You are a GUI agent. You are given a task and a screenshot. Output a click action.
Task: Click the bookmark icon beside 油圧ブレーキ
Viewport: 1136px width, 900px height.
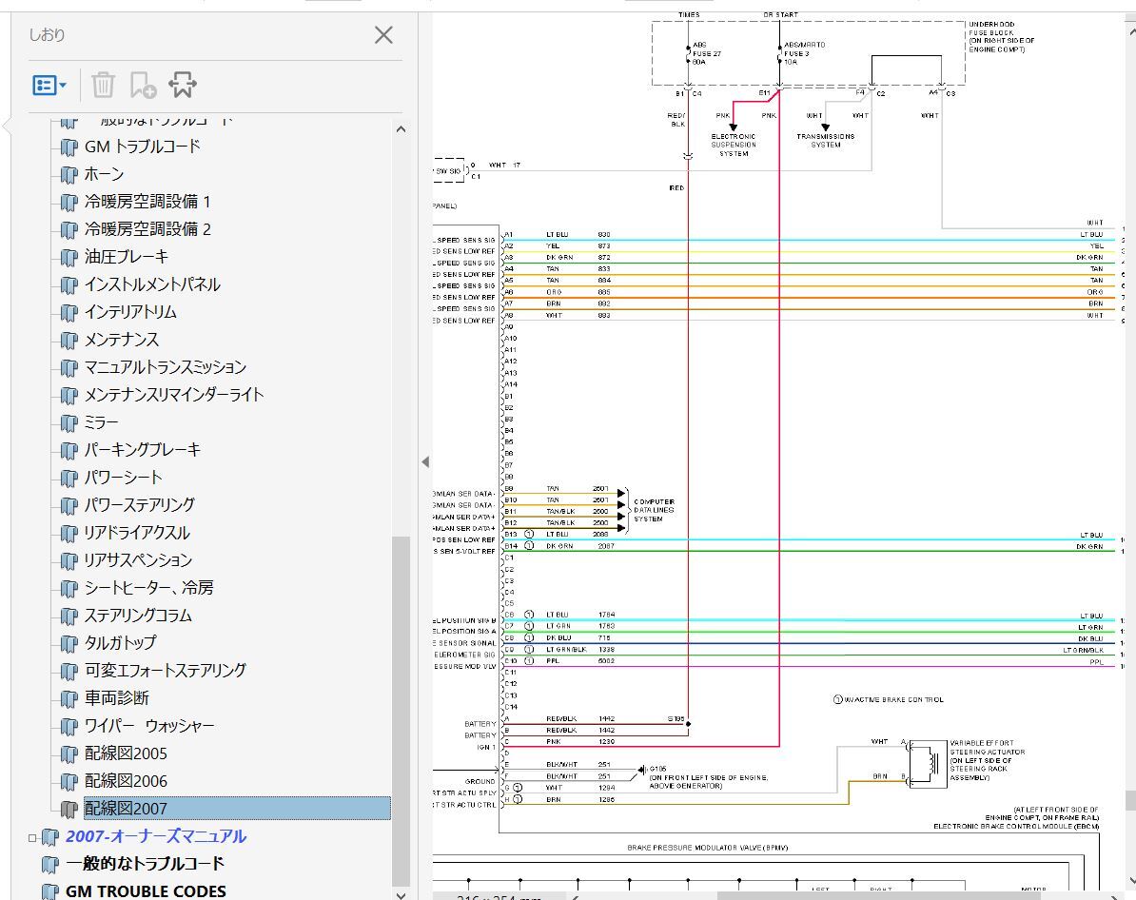pos(69,257)
